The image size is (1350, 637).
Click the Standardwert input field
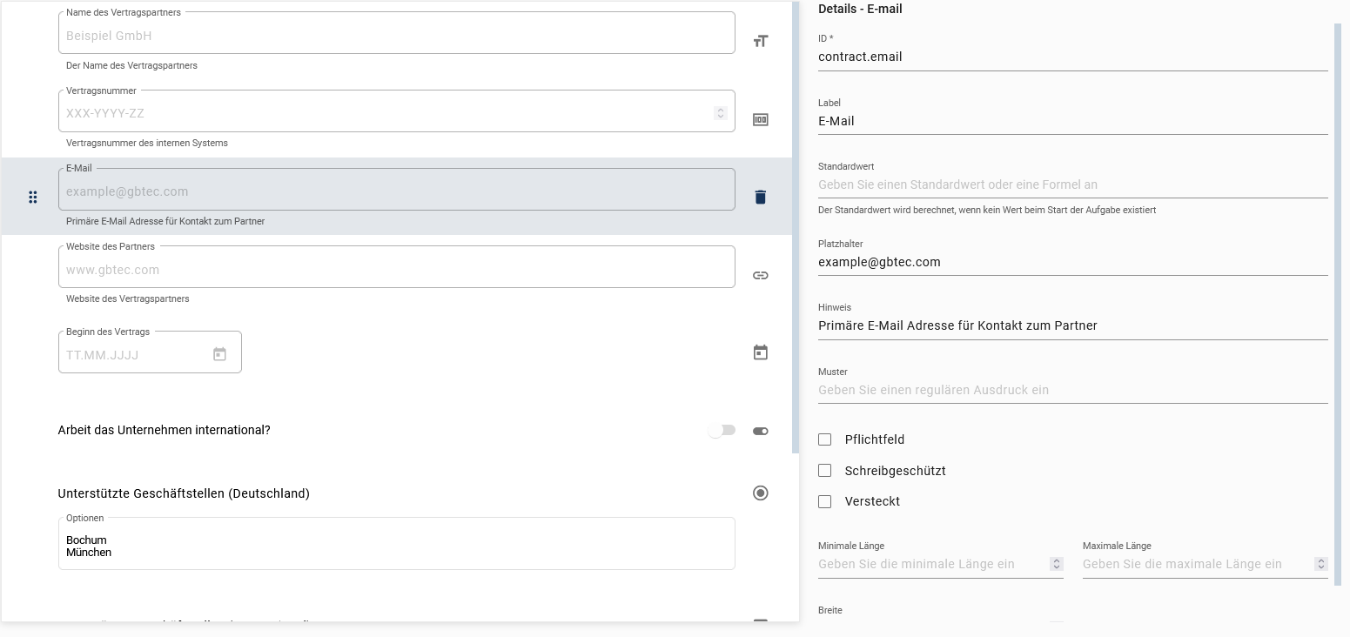click(x=1073, y=184)
